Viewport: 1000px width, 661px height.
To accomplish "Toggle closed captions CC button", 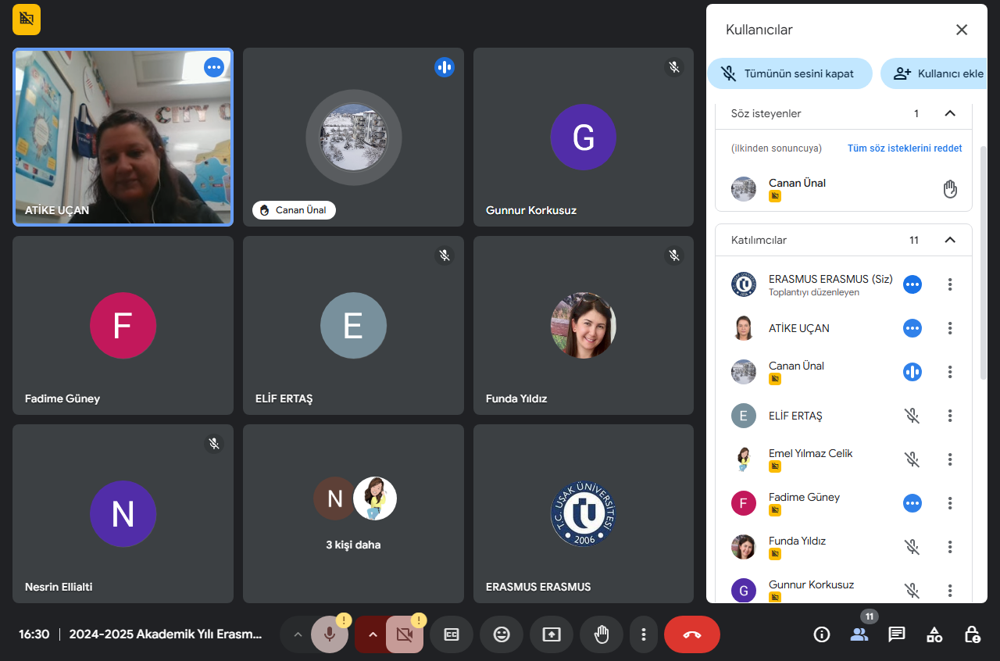I will pos(452,634).
